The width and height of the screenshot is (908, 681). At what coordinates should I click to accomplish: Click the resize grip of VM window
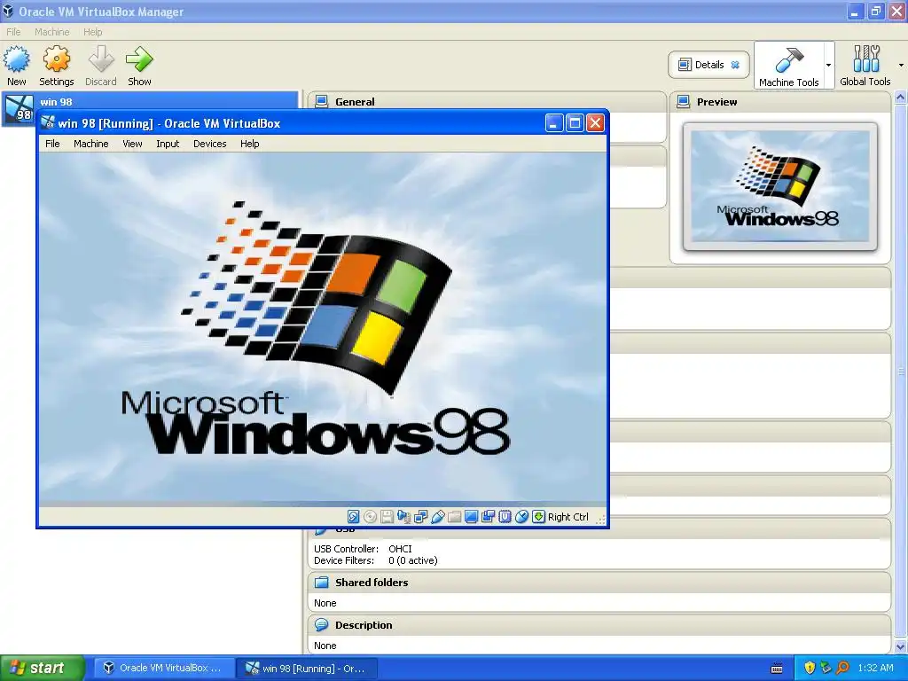tap(600, 520)
